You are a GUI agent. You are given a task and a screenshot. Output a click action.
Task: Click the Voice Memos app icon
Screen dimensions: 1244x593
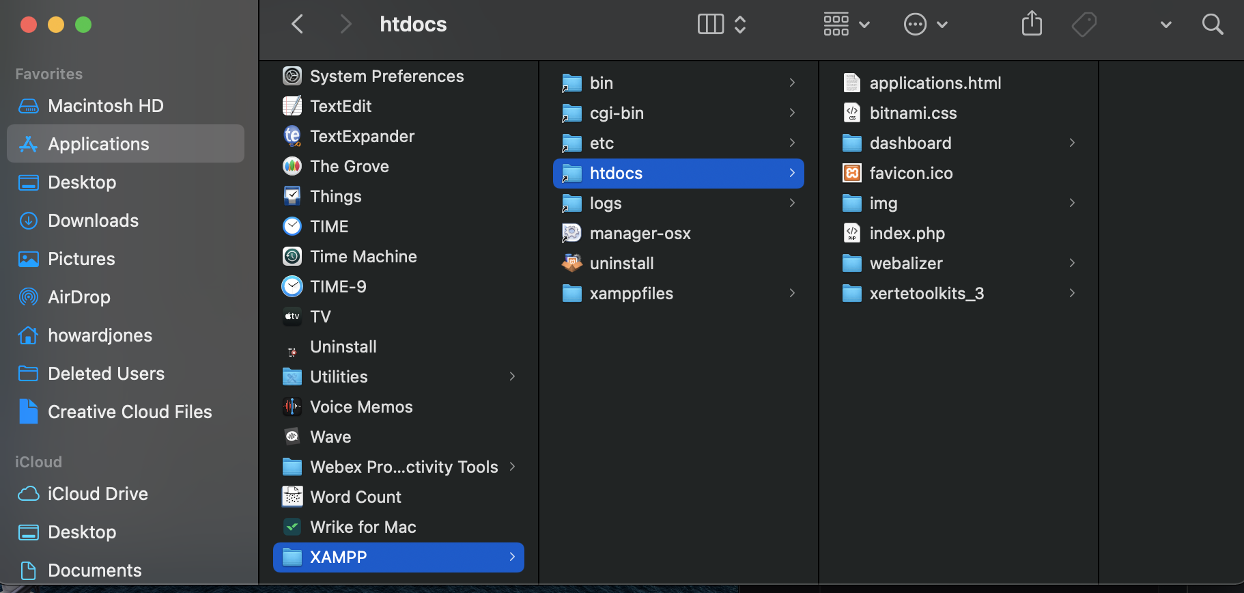(292, 406)
